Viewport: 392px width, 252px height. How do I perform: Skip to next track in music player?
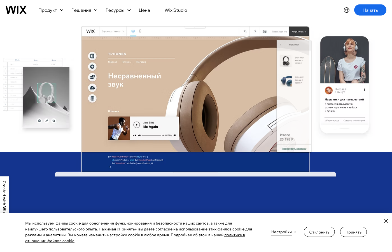[139, 136]
